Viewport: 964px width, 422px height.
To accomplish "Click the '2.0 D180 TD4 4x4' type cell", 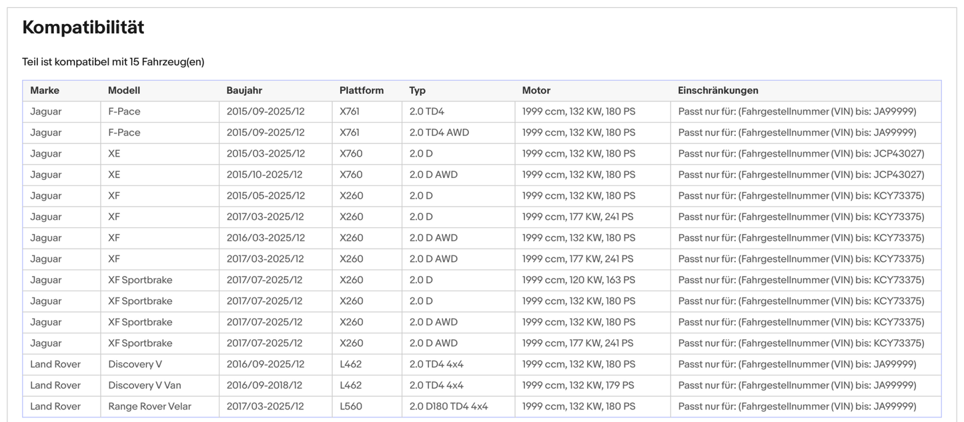I will [448, 407].
